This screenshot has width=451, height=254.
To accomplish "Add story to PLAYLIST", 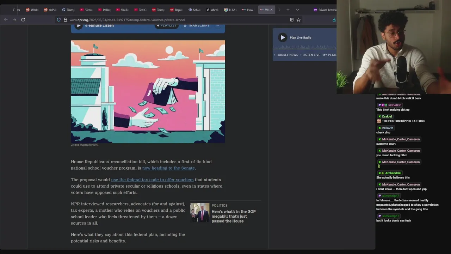I will [166, 25].
